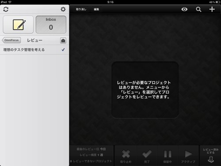Screen dimensions: 221x166
Task: Open view options eye icon
Action: tap(184, 9)
